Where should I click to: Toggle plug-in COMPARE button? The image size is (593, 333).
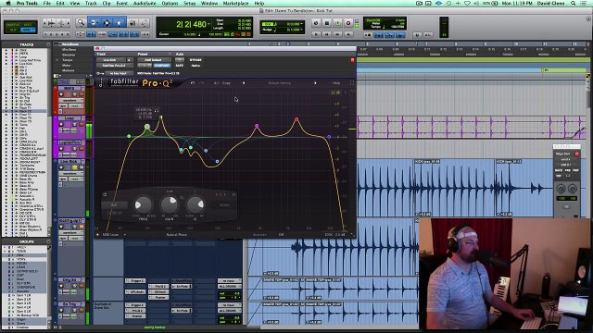pyautogui.click(x=162, y=66)
